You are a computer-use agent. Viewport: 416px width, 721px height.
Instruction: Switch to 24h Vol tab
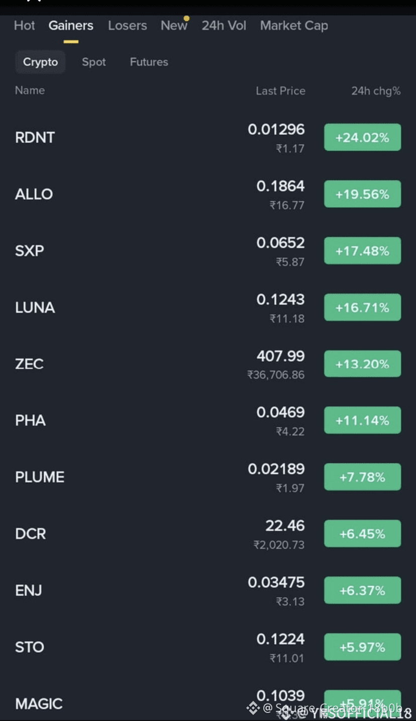(x=224, y=26)
